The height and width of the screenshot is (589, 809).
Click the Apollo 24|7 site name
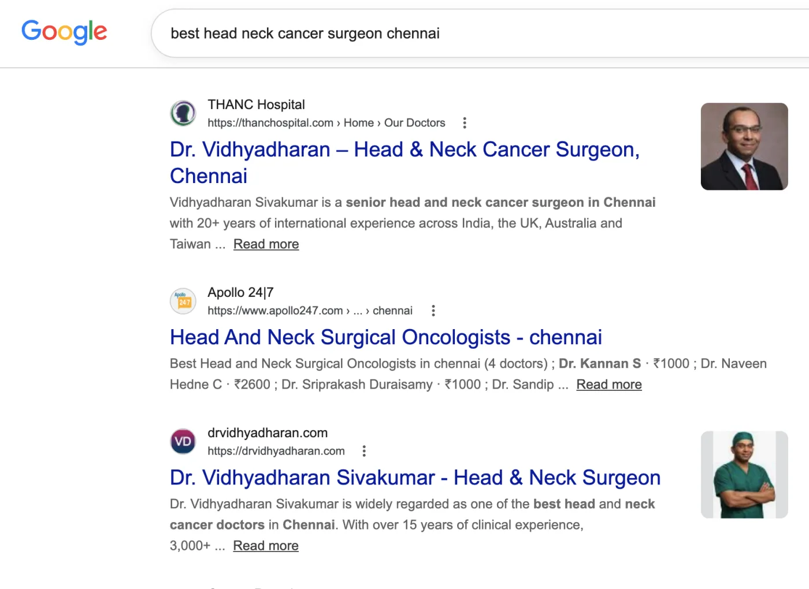(x=240, y=292)
